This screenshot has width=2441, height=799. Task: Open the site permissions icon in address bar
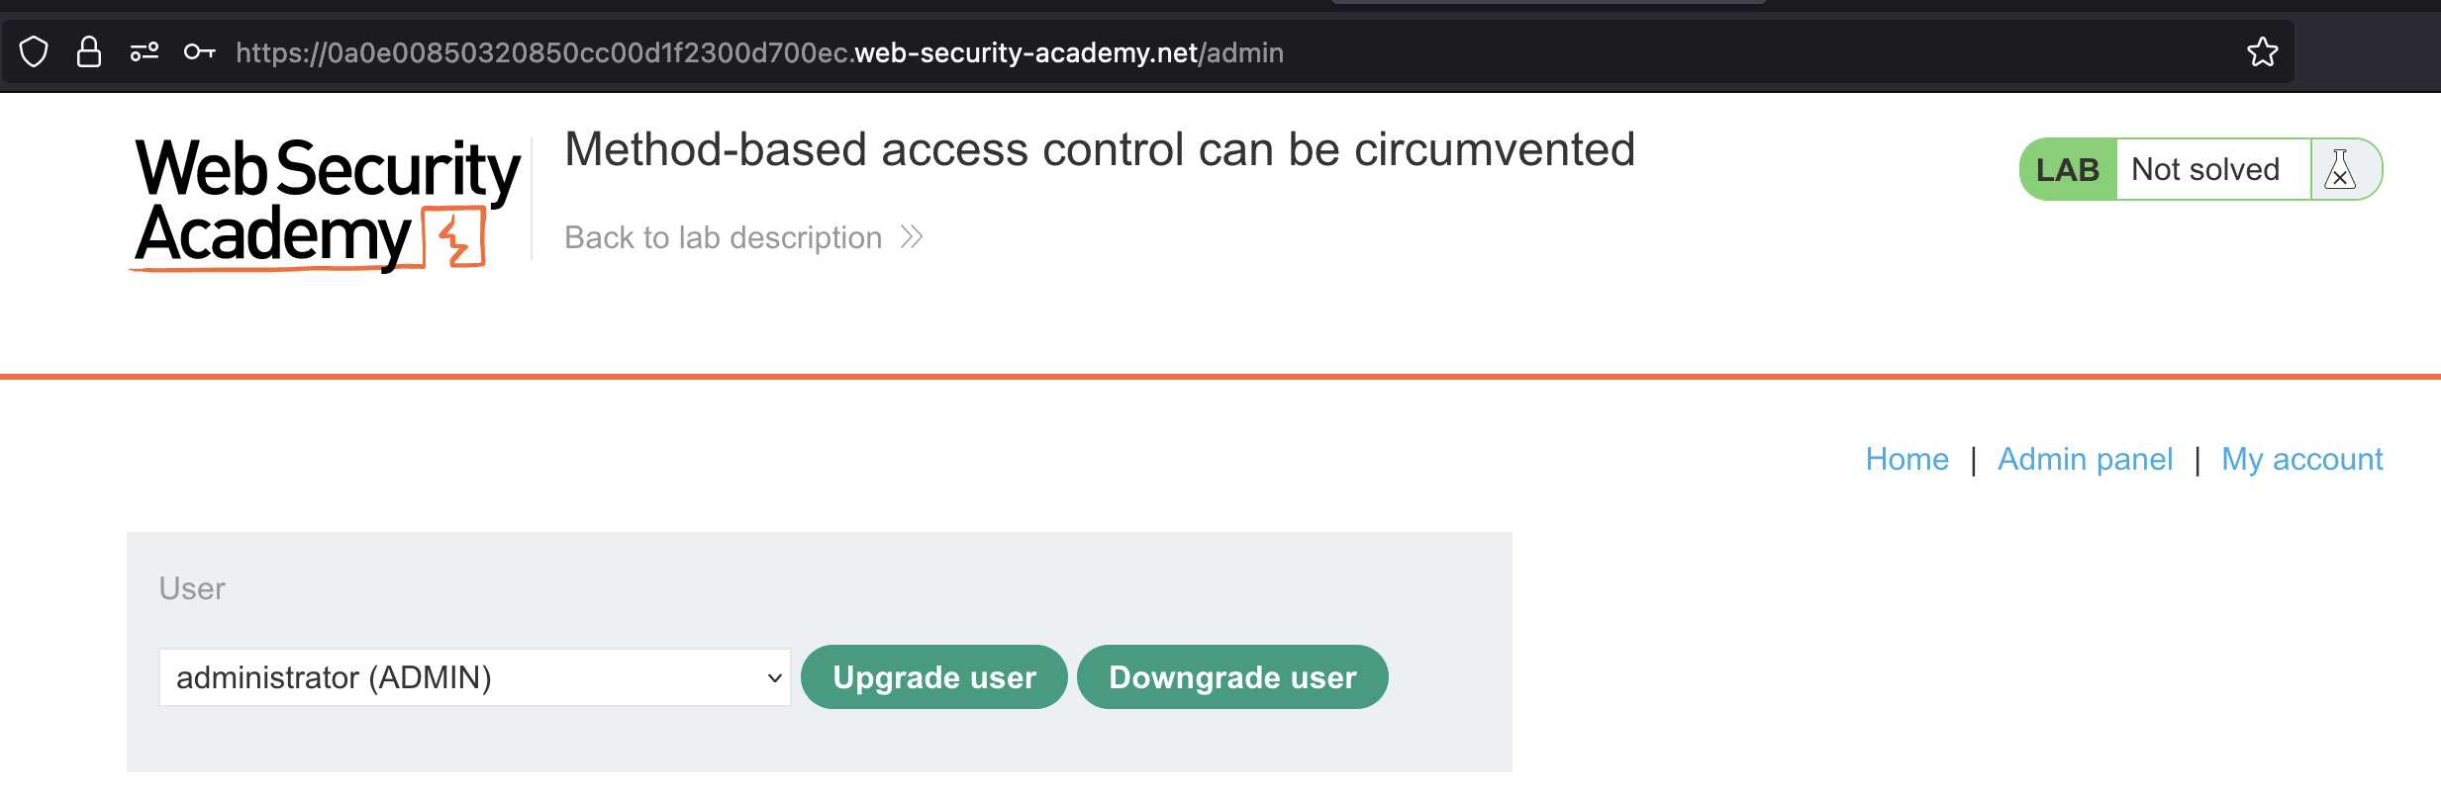click(x=145, y=51)
